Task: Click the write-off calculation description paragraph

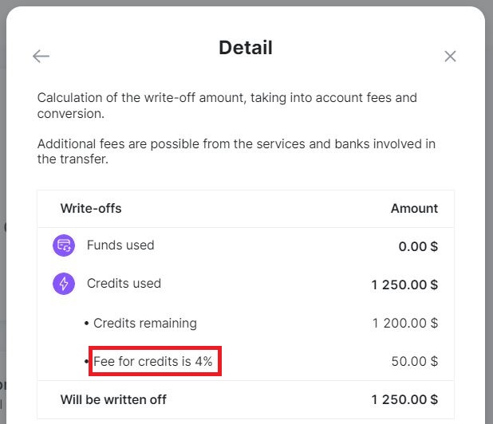Action: click(227, 105)
